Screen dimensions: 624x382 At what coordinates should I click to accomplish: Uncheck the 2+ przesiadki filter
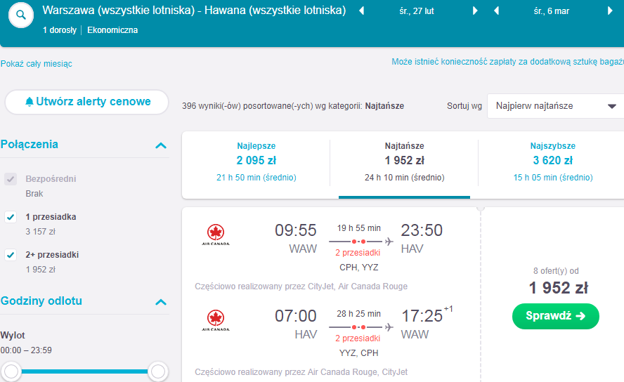click(11, 255)
